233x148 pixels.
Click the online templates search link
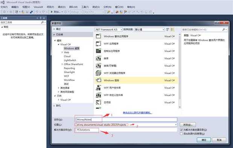click(x=137, y=113)
